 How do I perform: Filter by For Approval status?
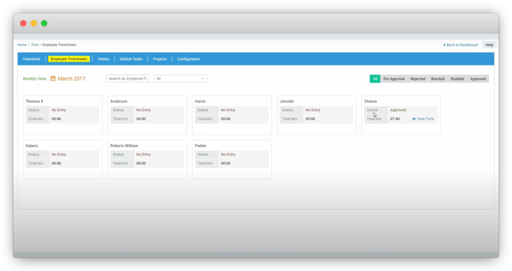click(394, 78)
